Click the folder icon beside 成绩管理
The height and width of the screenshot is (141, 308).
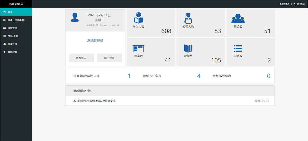pos(5,28)
